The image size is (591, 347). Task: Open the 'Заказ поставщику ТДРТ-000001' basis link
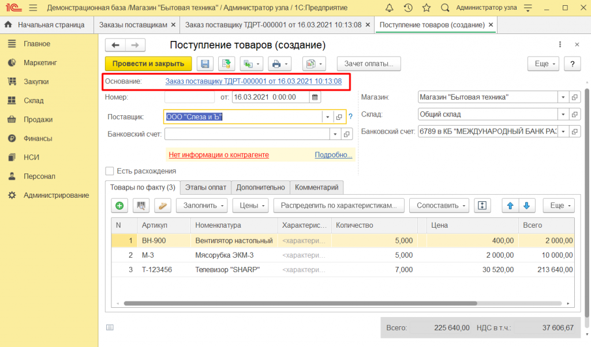tap(253, 82)
